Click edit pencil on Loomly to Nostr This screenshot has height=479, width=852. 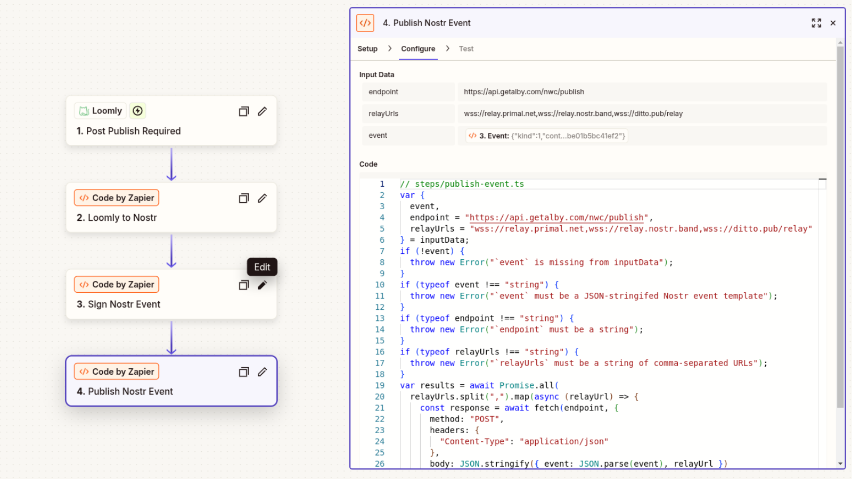(x=262, y=198)
